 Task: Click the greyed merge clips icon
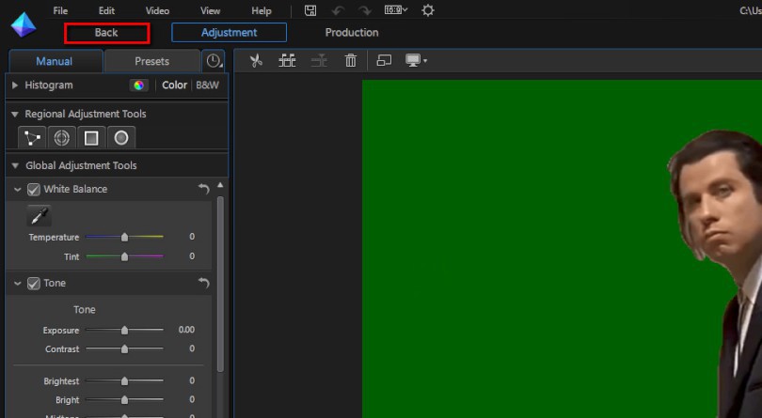coord(319,61)
